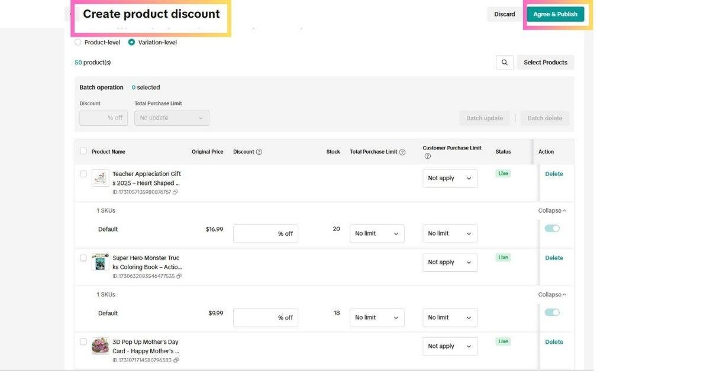The width and height of the screenshot is (710, 371).
Task: Open Teacher Appreciation Gifts customer limit dropdown
Action: click(450, 178)
